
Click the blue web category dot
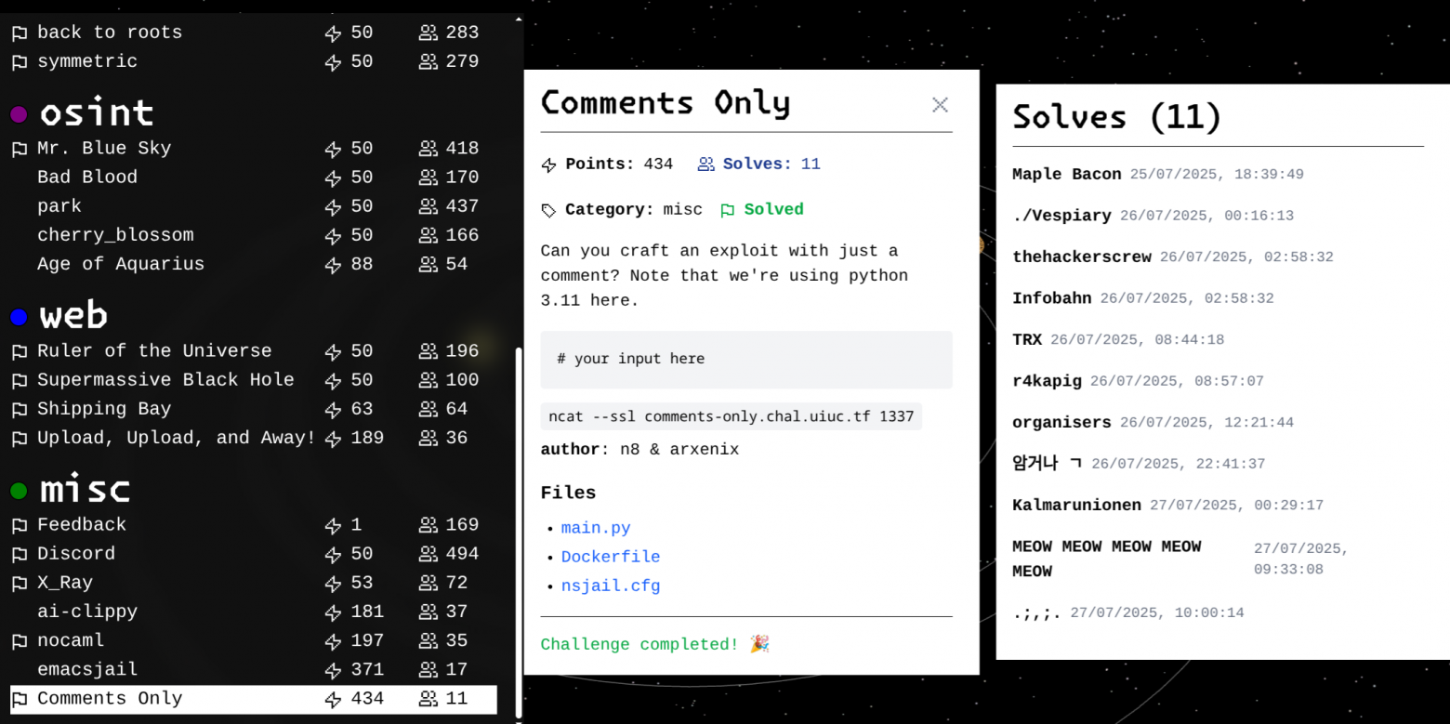click(x=19, y=318)
